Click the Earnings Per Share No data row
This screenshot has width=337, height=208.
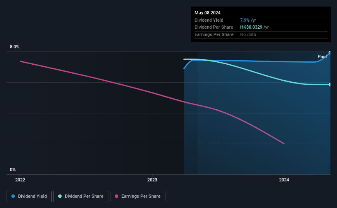tap(261, 34)
